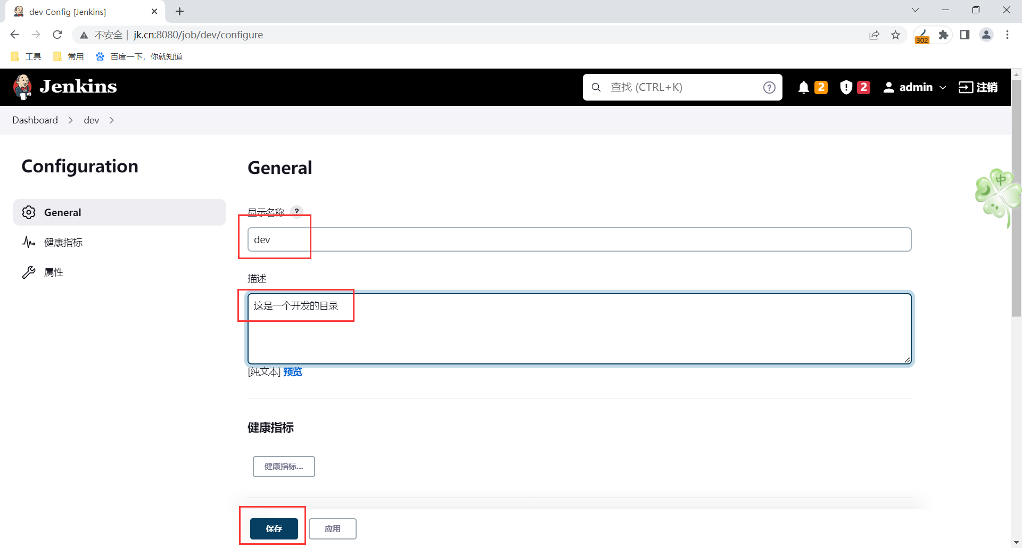Click the scrollbar down arrow

[x=1016, y=543]
